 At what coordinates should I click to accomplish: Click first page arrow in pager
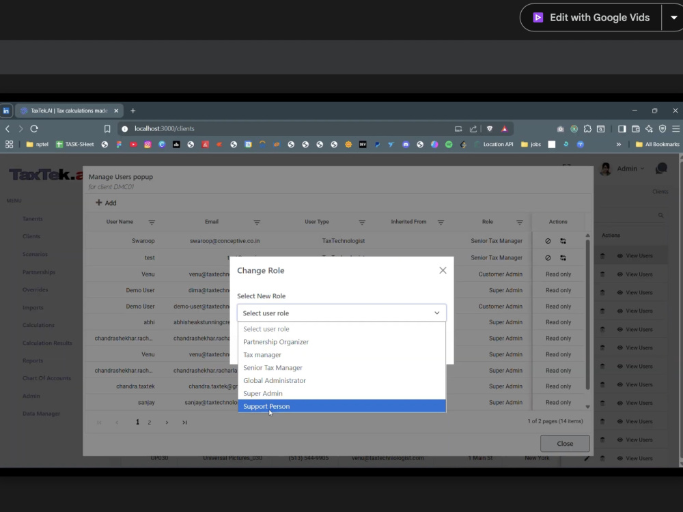click(x=99, y=423)
